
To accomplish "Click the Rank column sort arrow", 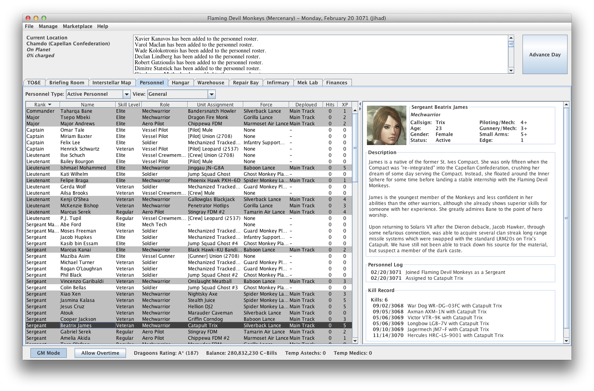I will click(x=50, y=105).
